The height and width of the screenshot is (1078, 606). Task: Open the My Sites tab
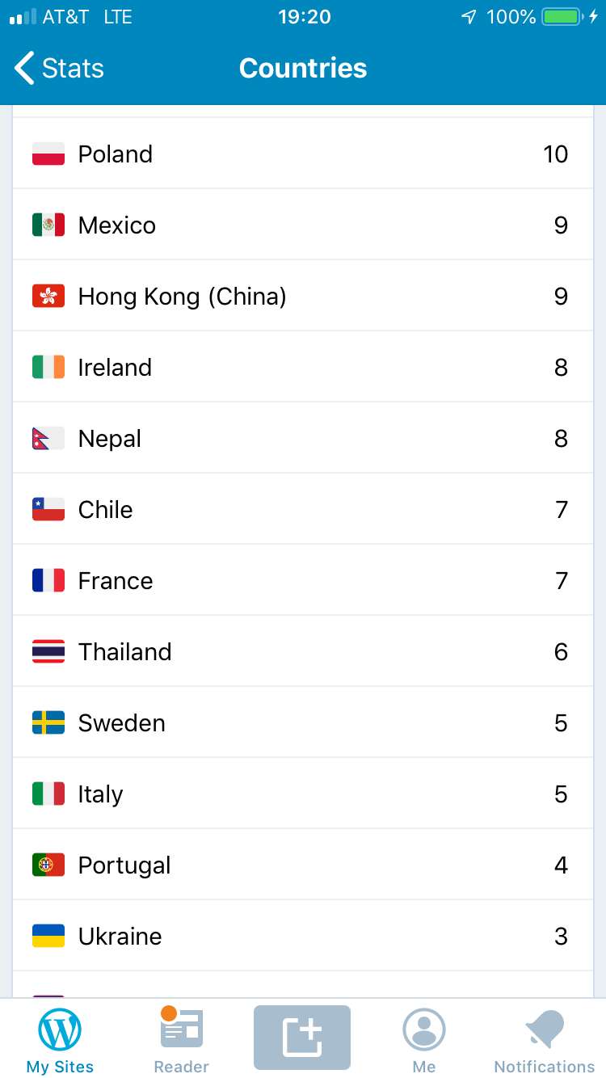(x=60, y=1040)
